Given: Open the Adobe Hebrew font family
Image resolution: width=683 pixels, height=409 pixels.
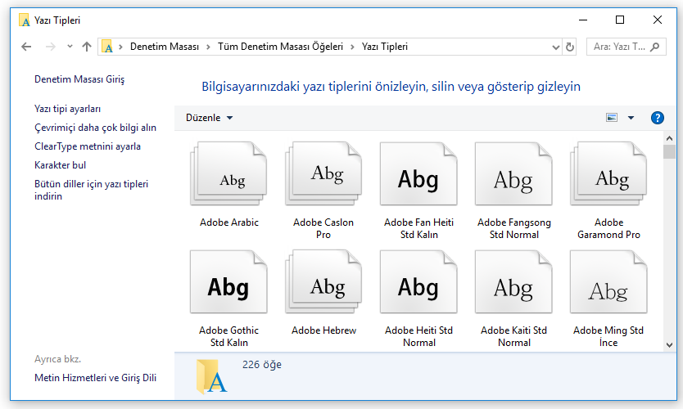Looking at the screenshot, I should click(x=323, y=283).
